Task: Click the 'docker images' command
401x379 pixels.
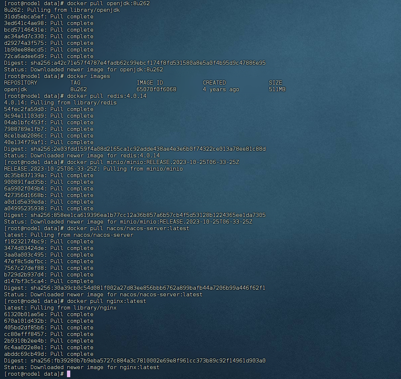Action: point(89,76)
